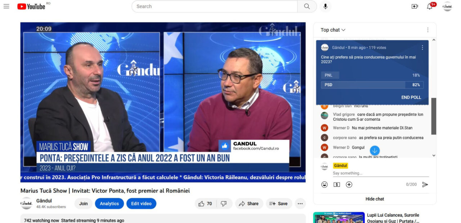Viewport: 461px width, 223px height.
Task: Open notifications bell
Action: tap(430, 6)
